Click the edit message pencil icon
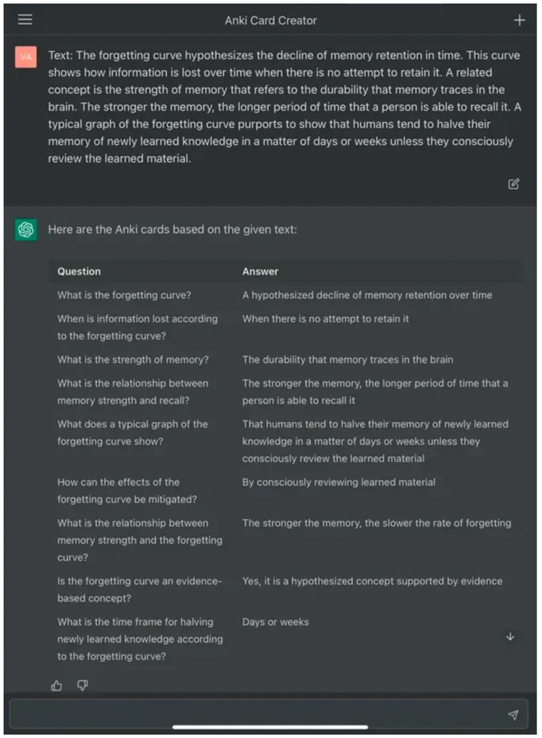 (514, 184)
